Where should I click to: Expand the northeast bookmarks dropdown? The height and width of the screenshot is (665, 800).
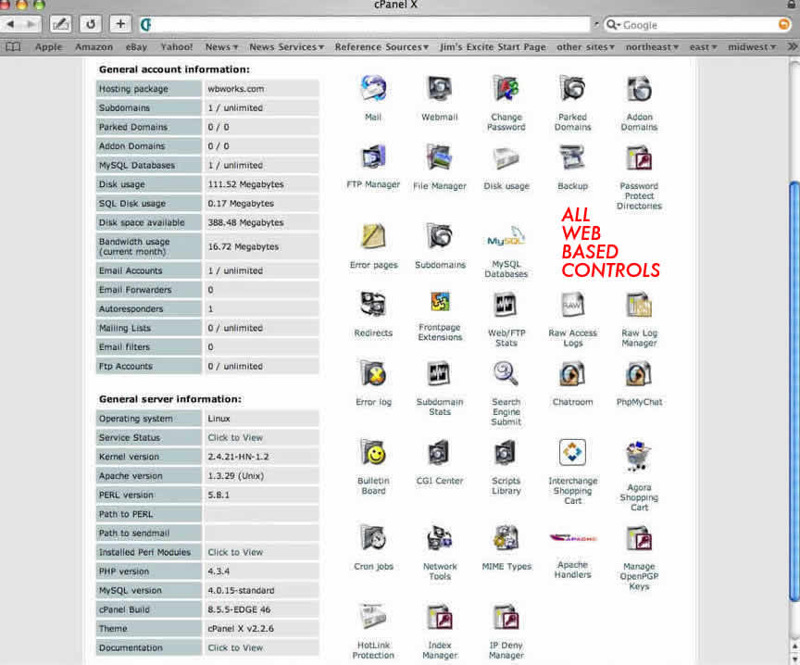pyautogui.click(x=652, y=47)
